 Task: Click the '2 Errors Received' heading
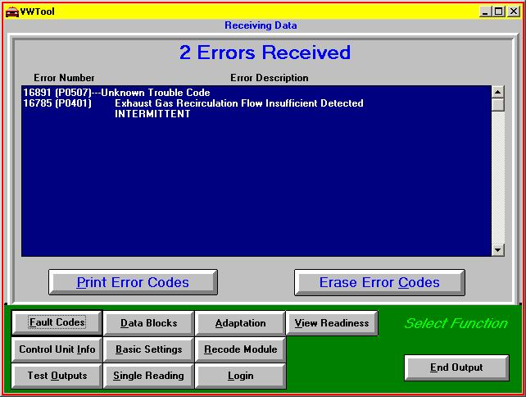[265, 52]
